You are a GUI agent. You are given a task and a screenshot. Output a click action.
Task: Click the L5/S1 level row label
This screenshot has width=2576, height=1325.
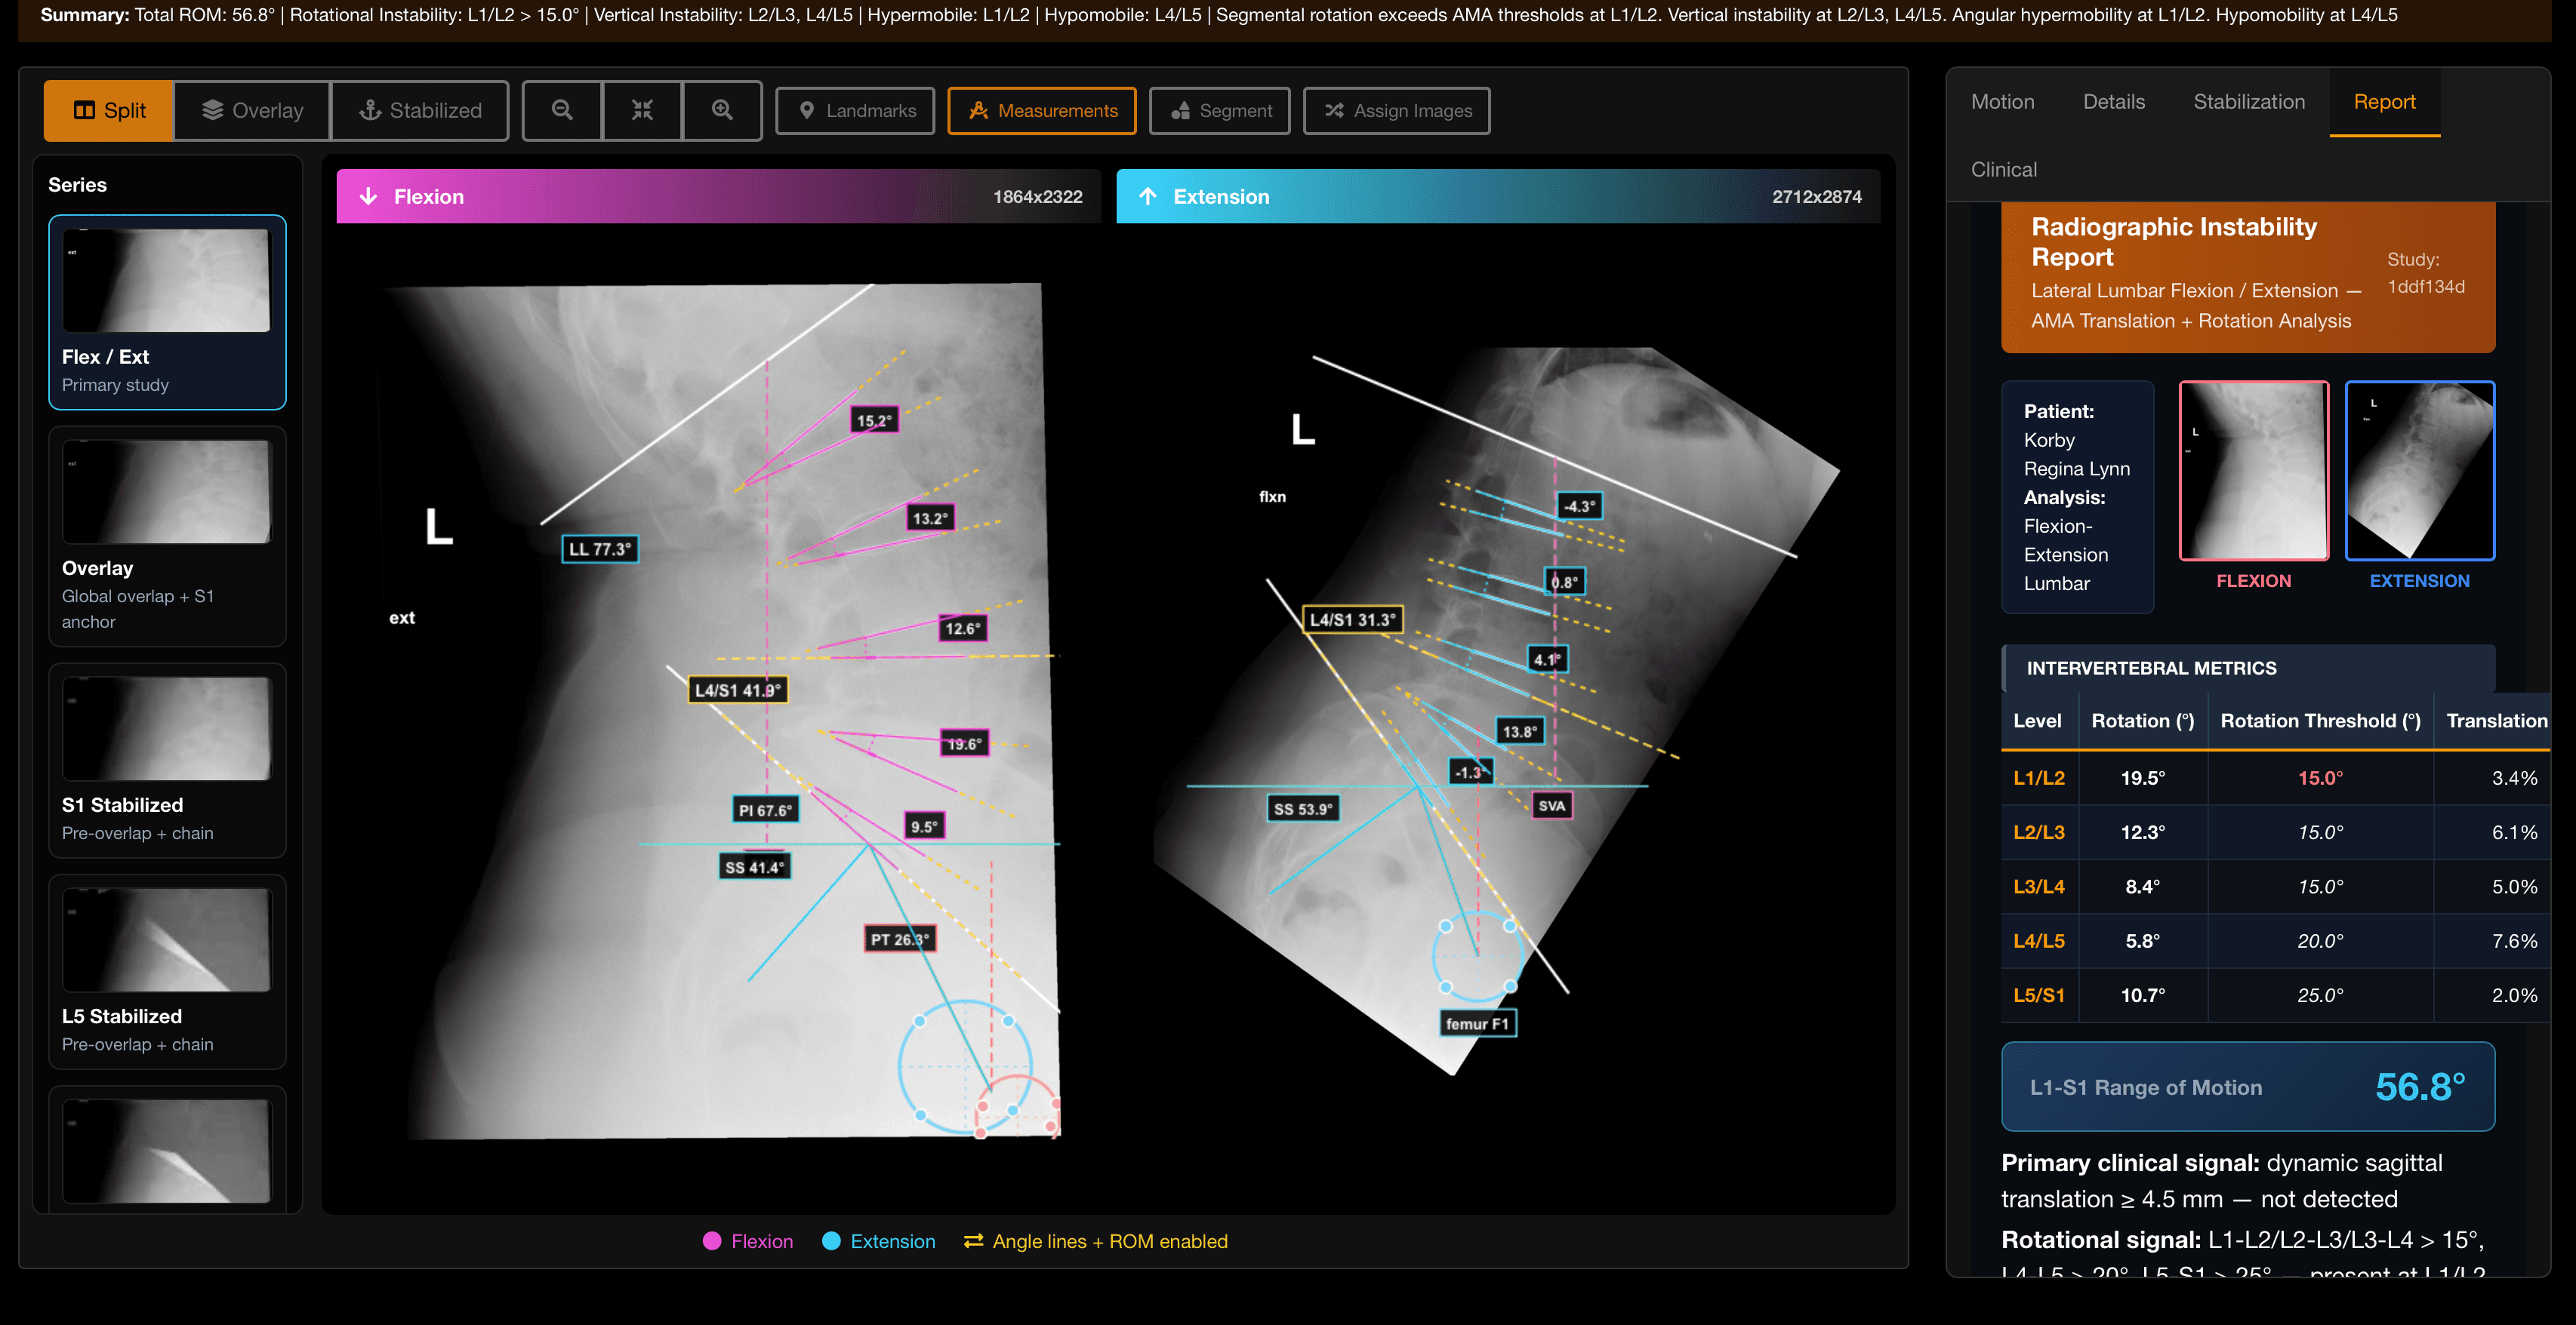pos(2038,995)
